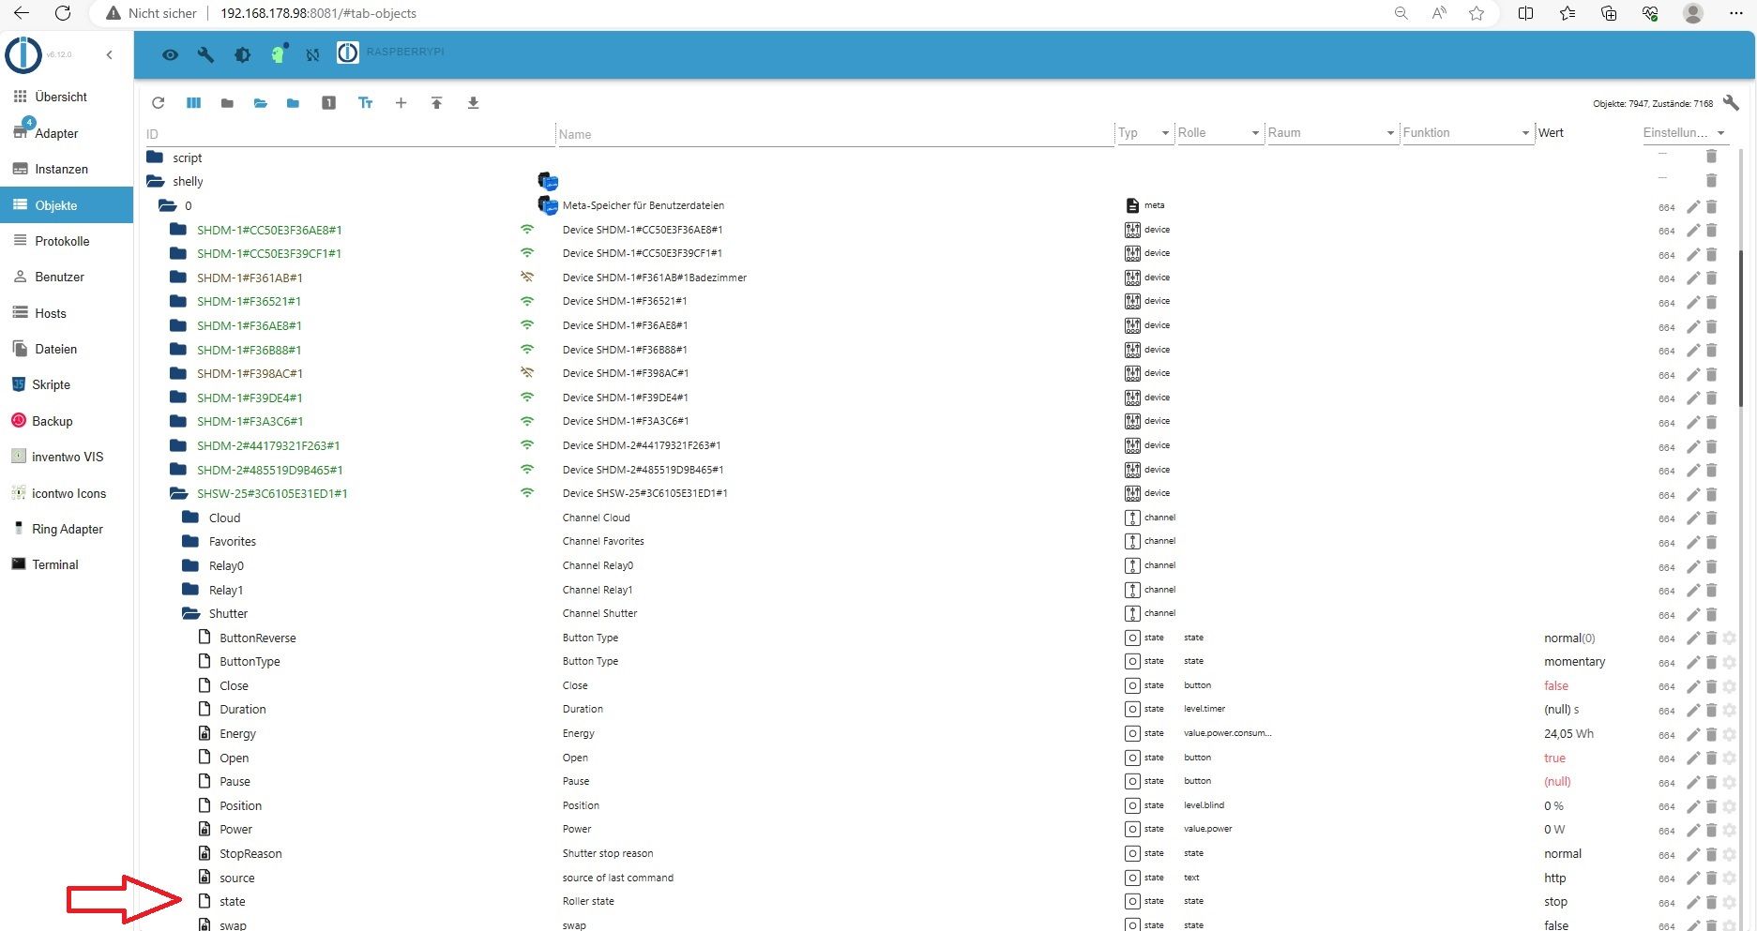Open the column configuration icon

click(193, 103)
